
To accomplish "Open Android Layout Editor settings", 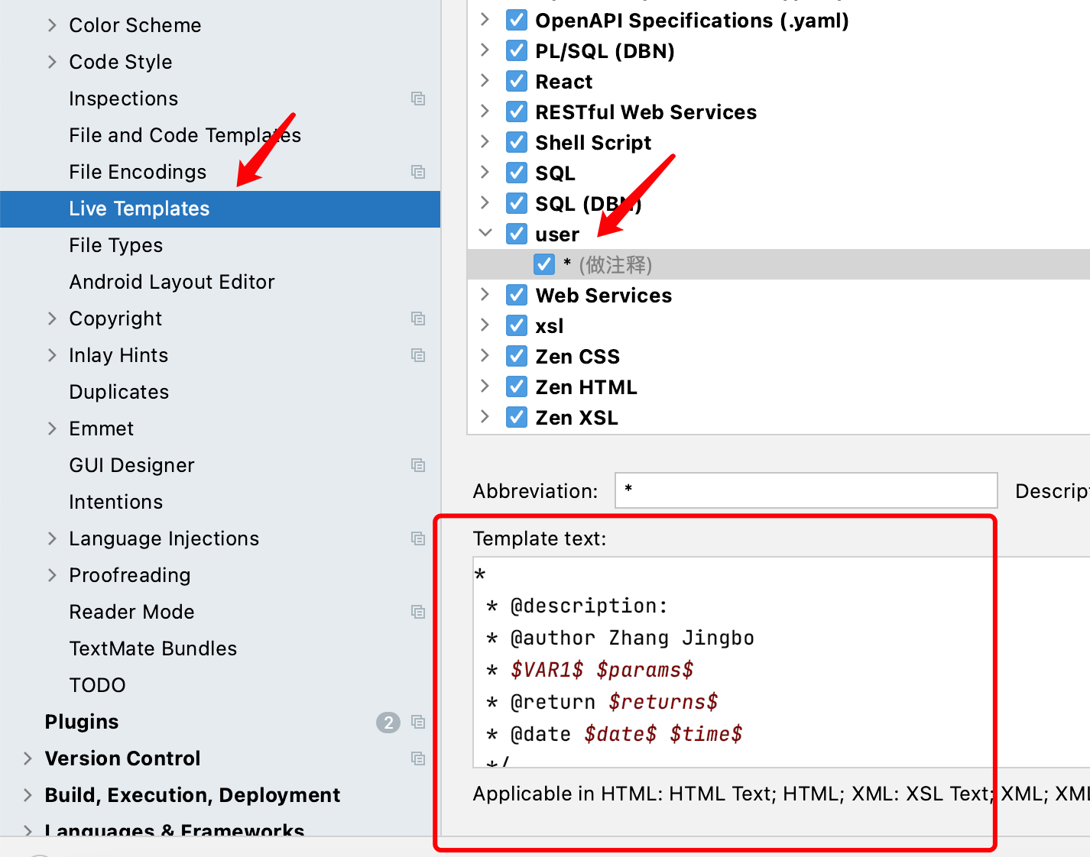I will click(x=172, y=282).
